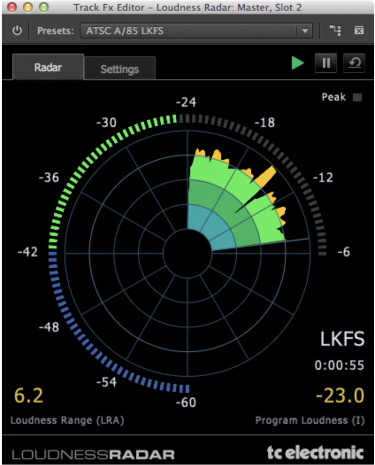Click the -18 mark on the radar ring

tap(264, 123)
